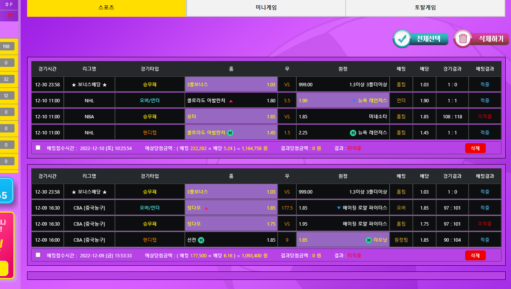Check the 2022-12-10 bet slip checkbox

click(x=38, y=148)
